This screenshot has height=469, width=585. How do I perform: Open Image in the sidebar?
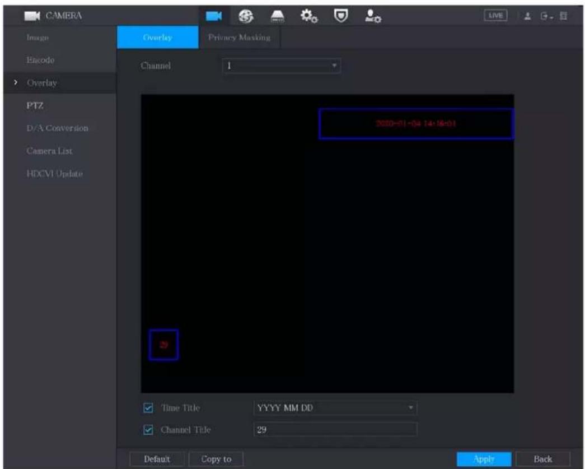pyautogui.click(x=38, y=38)
